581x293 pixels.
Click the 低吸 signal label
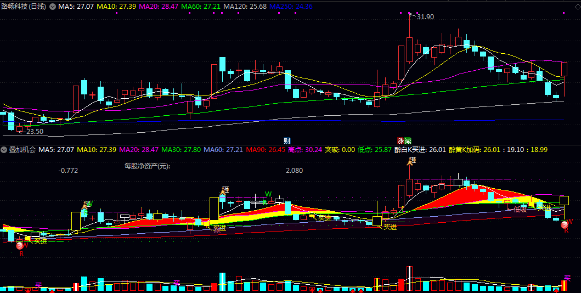point(520,209)
